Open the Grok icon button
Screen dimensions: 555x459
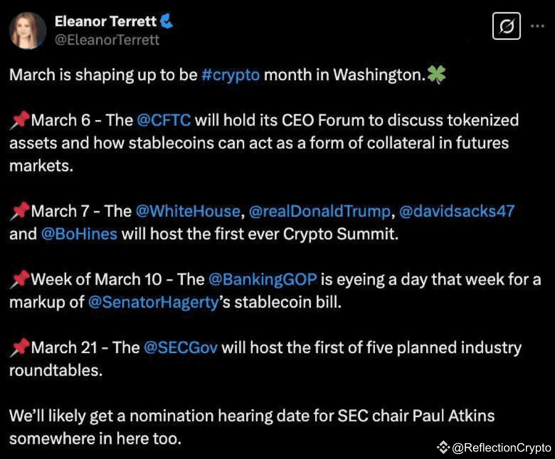point(507,25)
